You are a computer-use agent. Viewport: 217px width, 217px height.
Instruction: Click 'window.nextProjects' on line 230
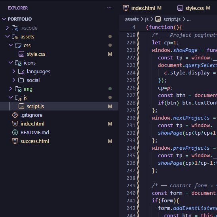click(x=181, y=118)
